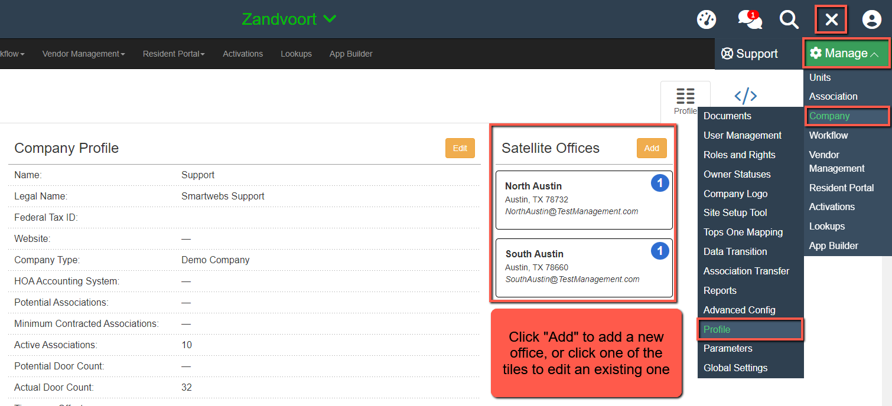Open Support with the lifebuoy icon
The image size is (892, 406).
(x=750, y=54)
